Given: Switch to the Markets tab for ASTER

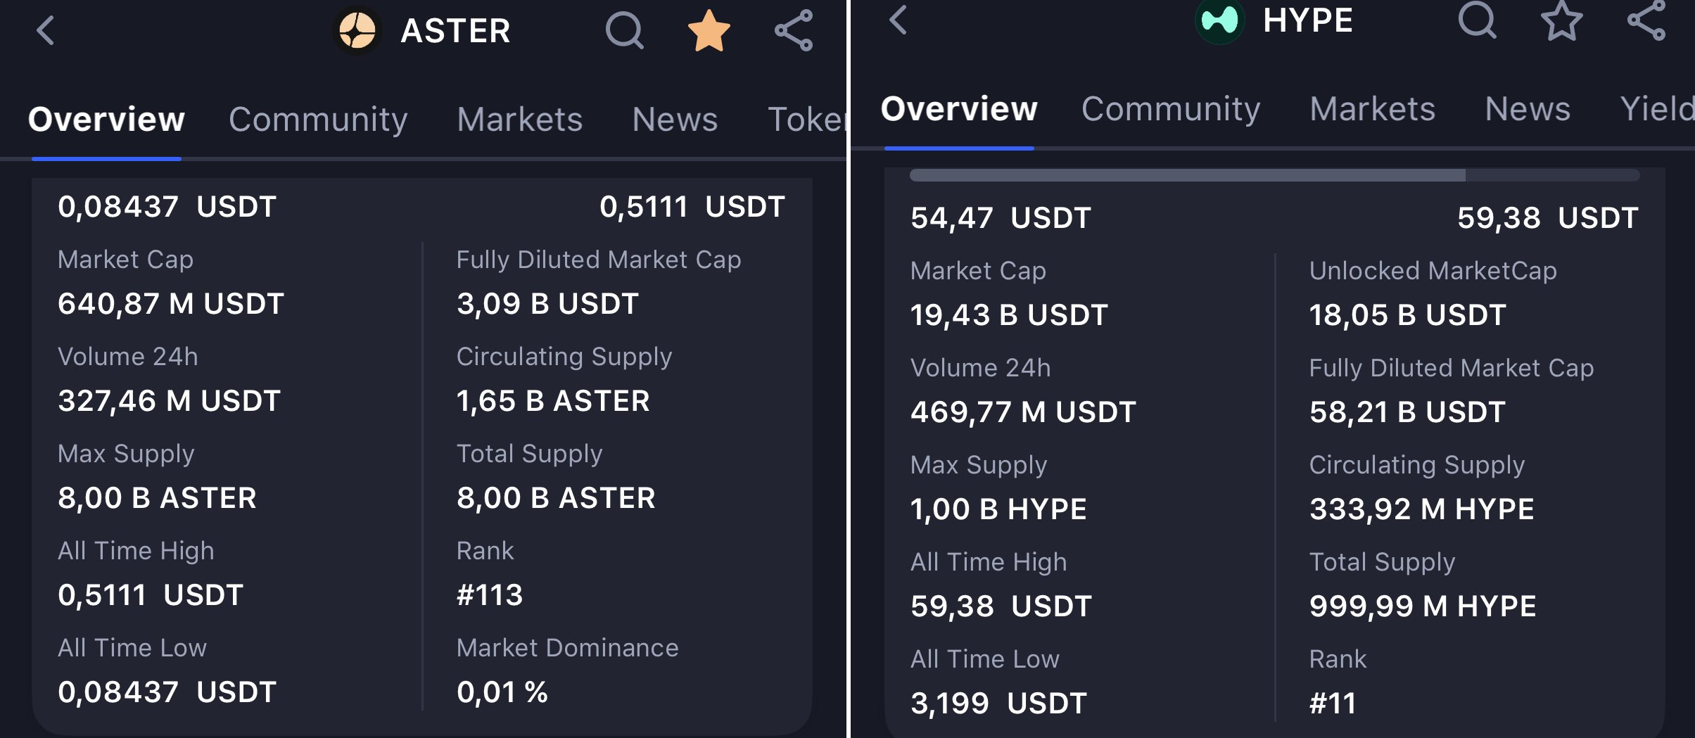Looking at the screenshot, I should click(519, 119).
